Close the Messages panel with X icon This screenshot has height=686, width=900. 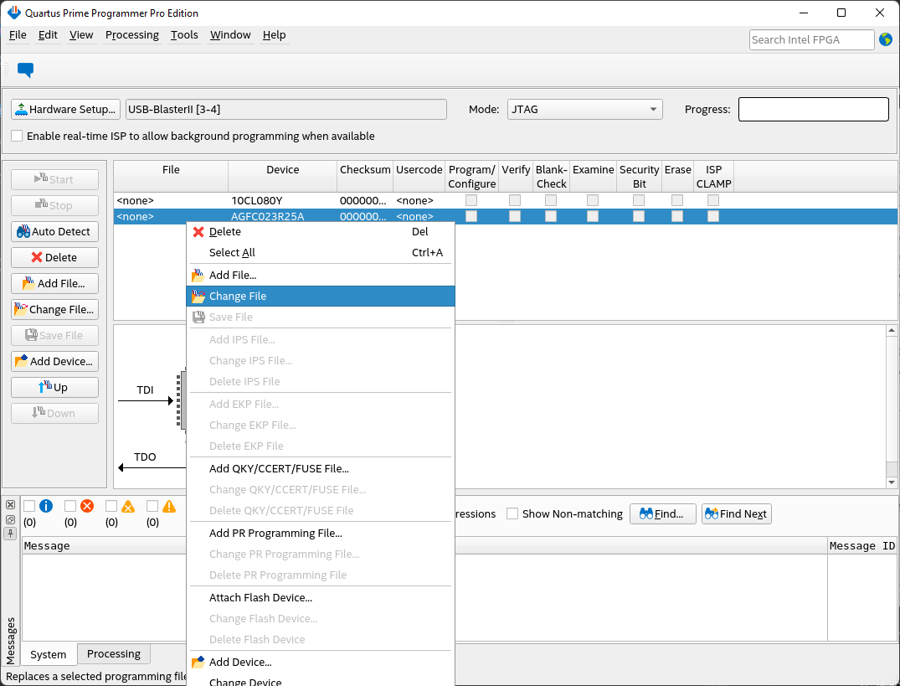[x=10, y=505]
